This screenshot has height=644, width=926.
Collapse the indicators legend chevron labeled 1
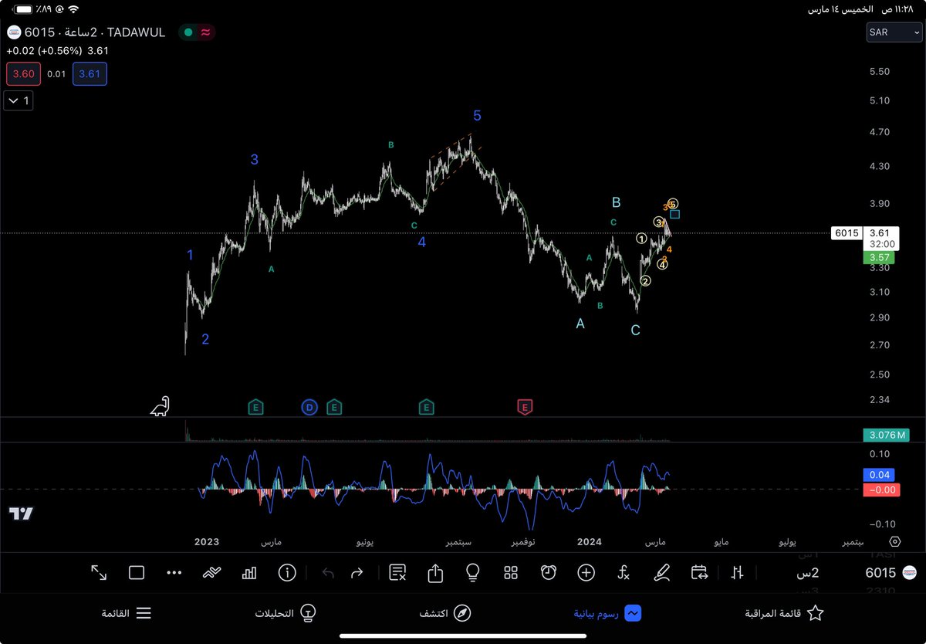click(19, 100)
